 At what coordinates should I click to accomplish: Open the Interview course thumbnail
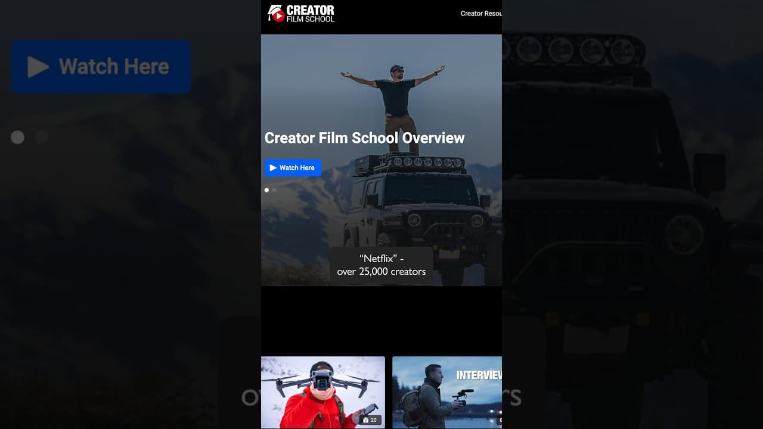coord(447,392)
